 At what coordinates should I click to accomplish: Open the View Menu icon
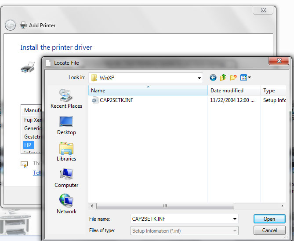243,77
